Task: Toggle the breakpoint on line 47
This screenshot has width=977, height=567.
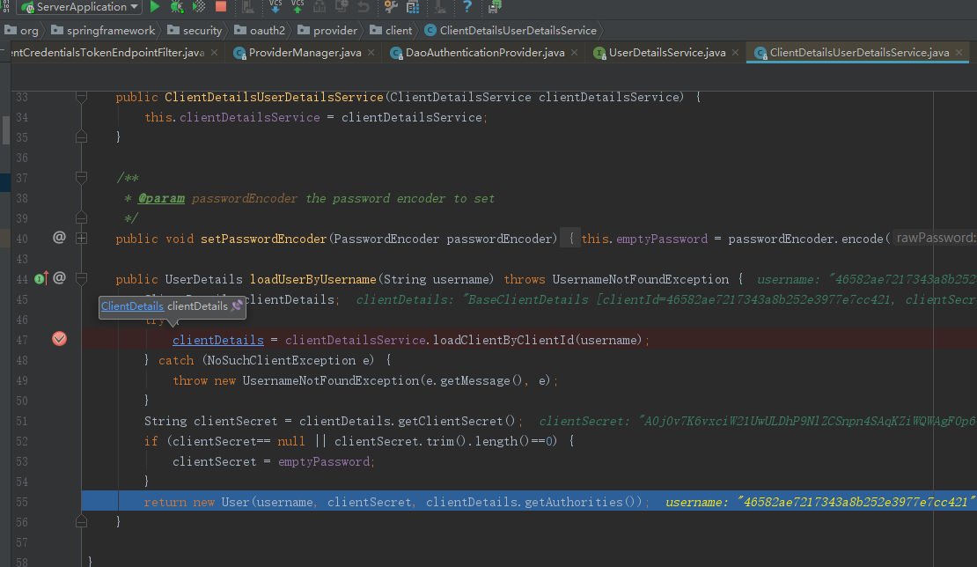Action: (59, 339)
